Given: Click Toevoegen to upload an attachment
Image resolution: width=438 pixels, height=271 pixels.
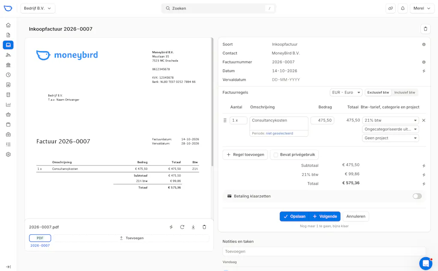Looking at the screenshot, I should tap(131, 238).
